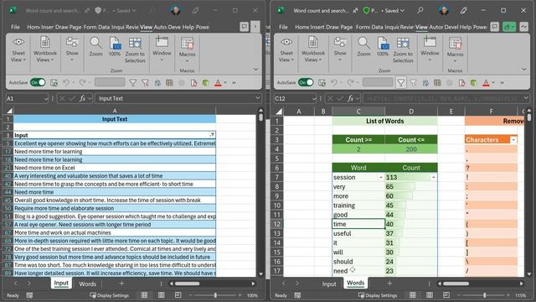Expand Window dropdown in right window ribbon
The width and height of the screenshot is (536, 302).
430,49
